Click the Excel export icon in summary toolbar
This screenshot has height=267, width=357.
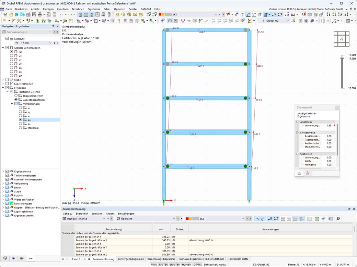click(x=317, y=219)
